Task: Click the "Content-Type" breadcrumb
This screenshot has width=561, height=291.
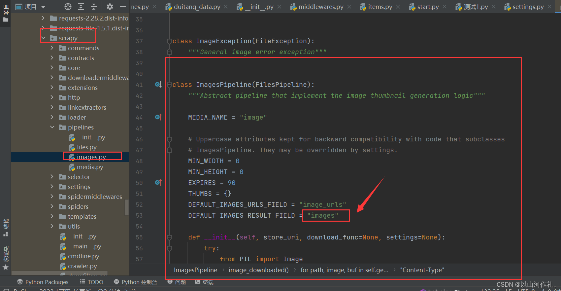Action: pos(422,270)
